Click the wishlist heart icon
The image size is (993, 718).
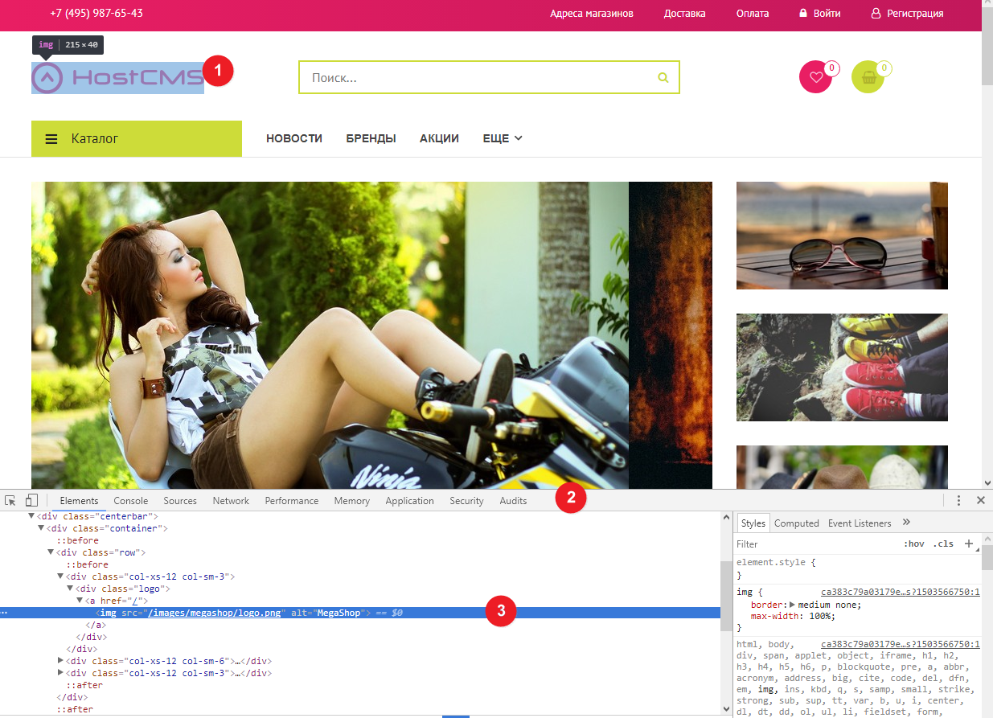coord(815,77)
